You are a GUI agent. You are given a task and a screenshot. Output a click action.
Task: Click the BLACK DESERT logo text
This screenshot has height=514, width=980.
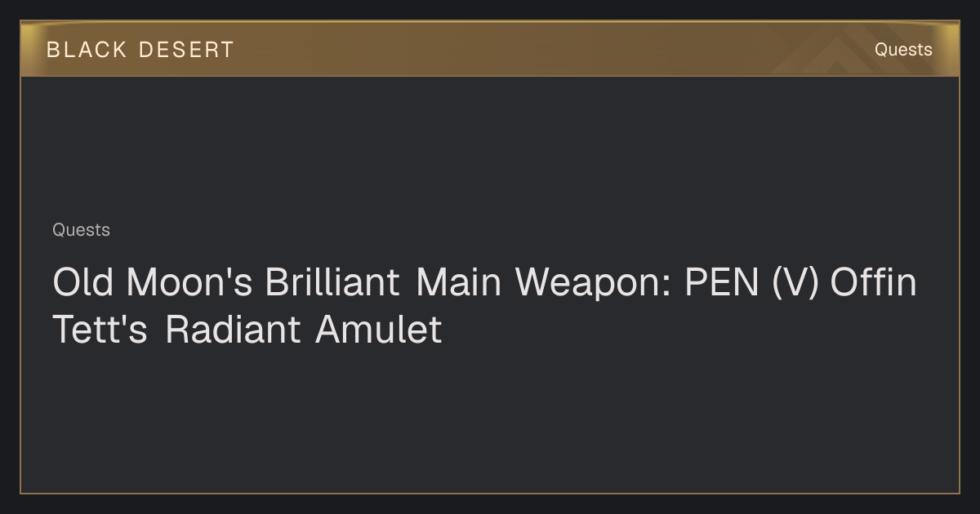click(140, 50)
